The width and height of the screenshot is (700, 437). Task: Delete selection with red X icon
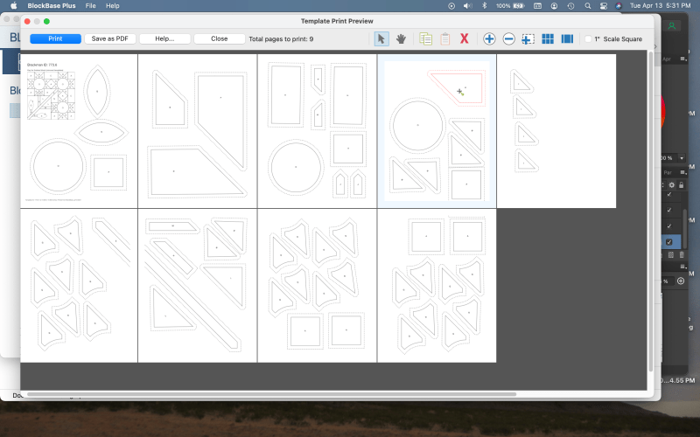[465, 39]
